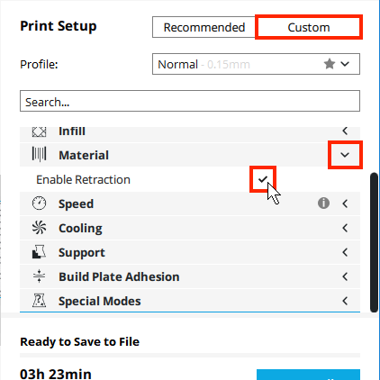This screenshot has width=380, height=380.
Task: Click the Cooling fan icon
Action: [39, 228]
